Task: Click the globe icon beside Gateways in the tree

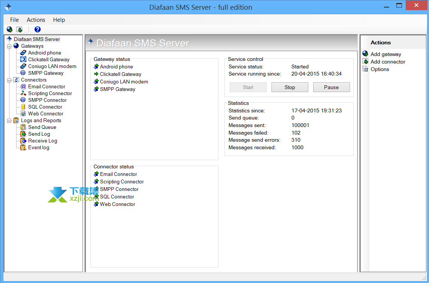Action: point(16,45)
